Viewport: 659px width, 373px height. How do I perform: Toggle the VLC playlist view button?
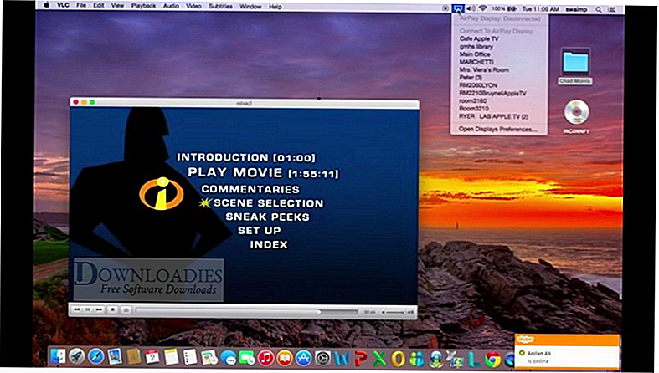coord(126,310)
